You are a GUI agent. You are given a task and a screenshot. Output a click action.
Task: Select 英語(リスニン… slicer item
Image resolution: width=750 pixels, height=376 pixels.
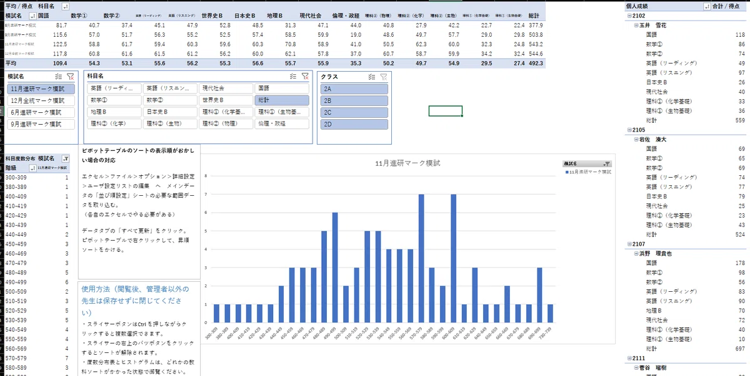tap(170, 89)
